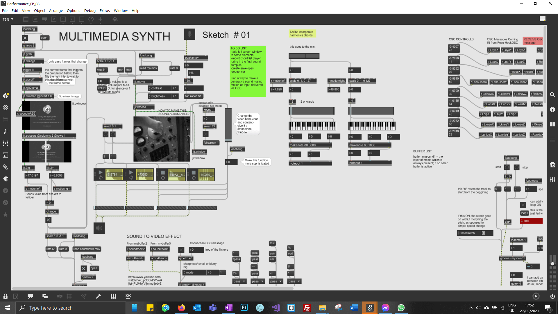Image resolution: width=558 pixels, height=314 pixels.
Task: Toggle audio power button at bottom right
Action: (x=552, y=296)
